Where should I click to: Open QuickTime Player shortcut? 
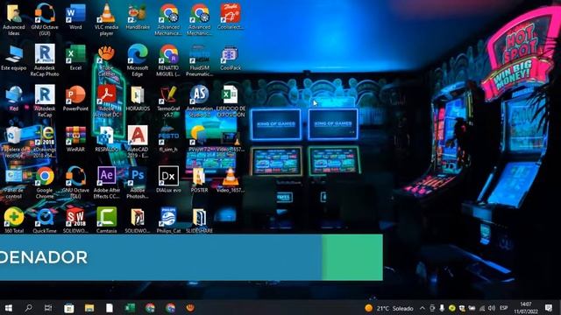45,220
